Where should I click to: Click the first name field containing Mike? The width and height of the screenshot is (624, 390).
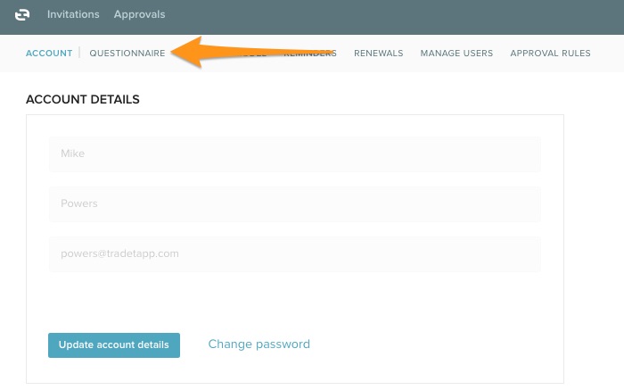294,154
